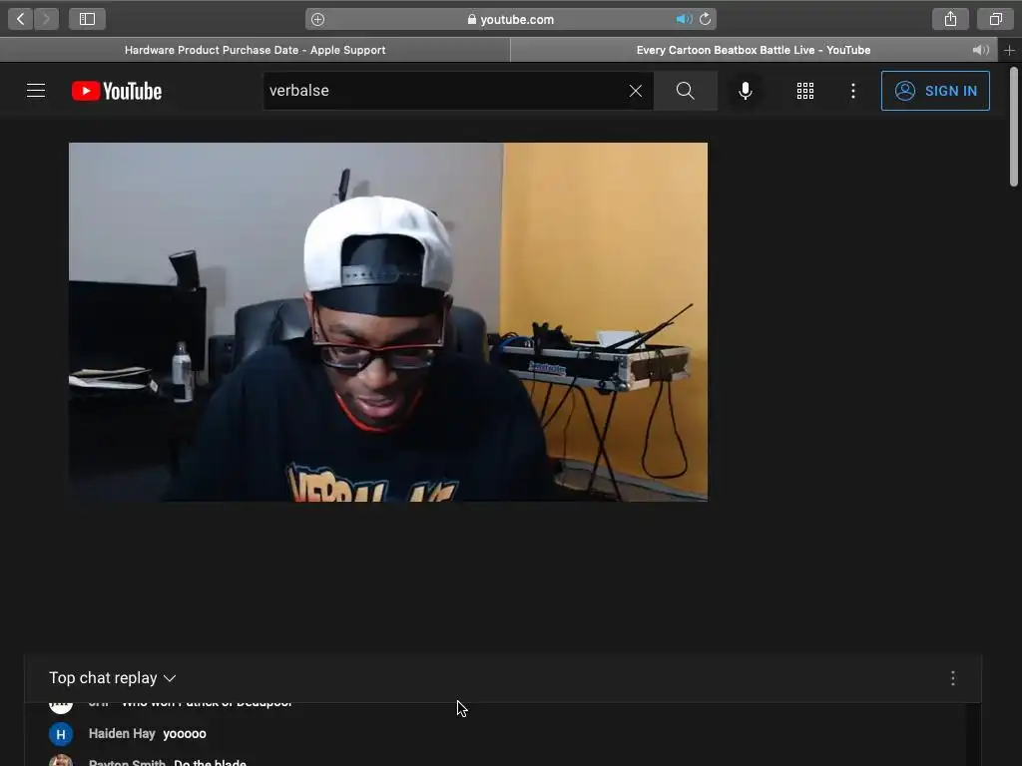The image size is (1022, 766).
Task: Expand the Top chat replay dropdown
Action: point(113,678)
